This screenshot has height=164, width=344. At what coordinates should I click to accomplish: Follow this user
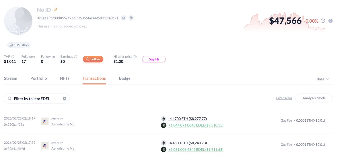pos(93,59)
